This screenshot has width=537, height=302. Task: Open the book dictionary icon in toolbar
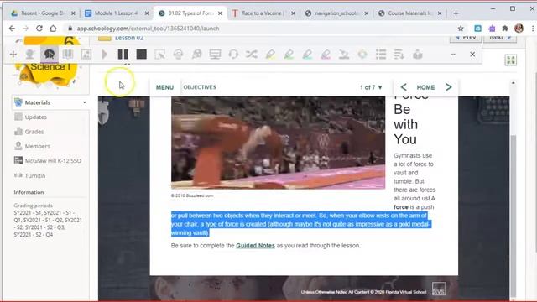(68, 54)
